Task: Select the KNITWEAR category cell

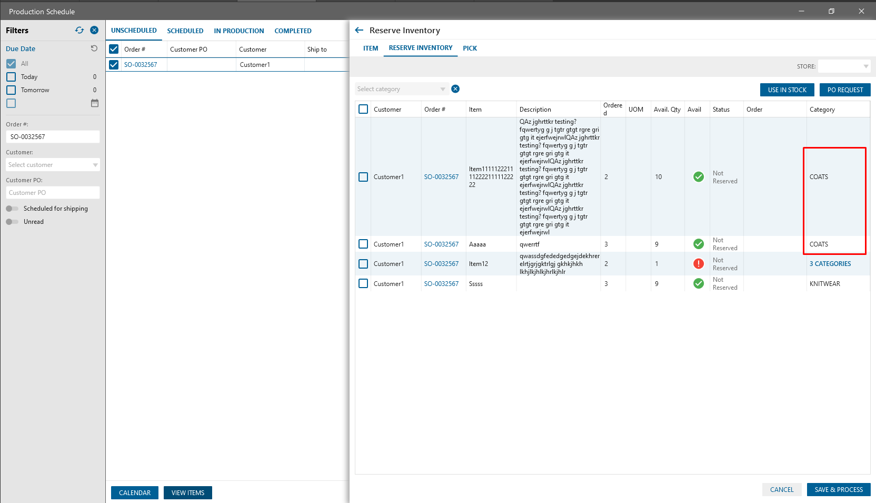Action: (825, 284)
